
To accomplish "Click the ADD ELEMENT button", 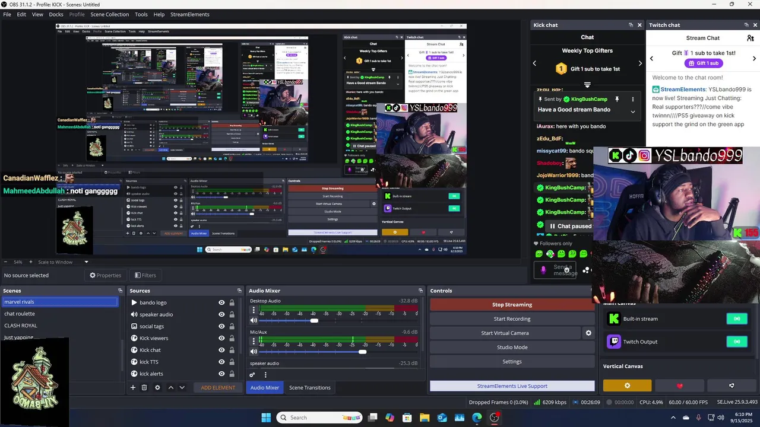I will [218, 387].
